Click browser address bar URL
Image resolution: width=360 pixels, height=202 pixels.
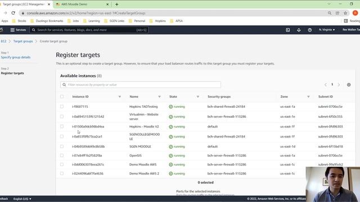coord(86,13)
